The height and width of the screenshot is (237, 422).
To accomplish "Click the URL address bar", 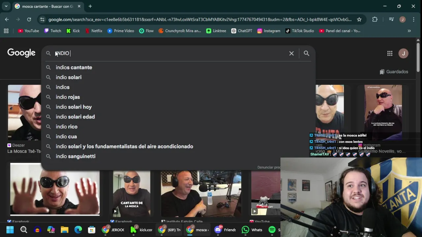I will point(200,19).
